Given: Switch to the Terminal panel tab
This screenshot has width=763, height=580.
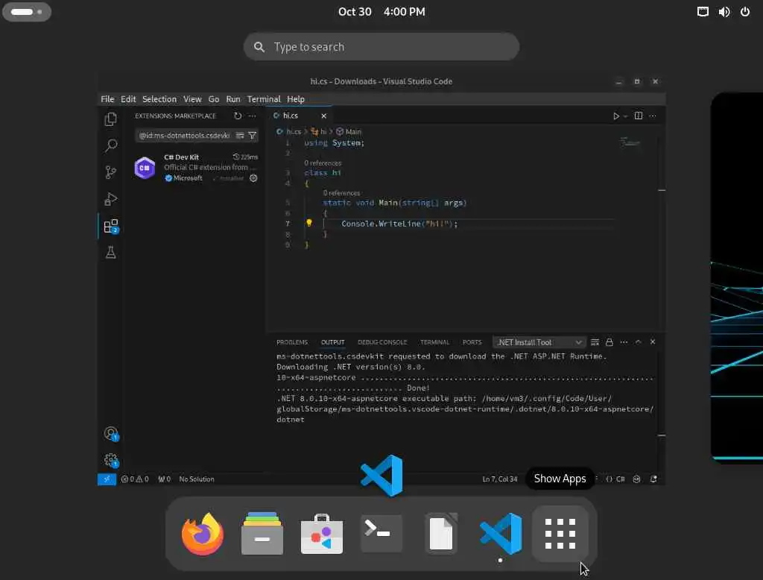Looking at the screenshot, I should [434, 342].
